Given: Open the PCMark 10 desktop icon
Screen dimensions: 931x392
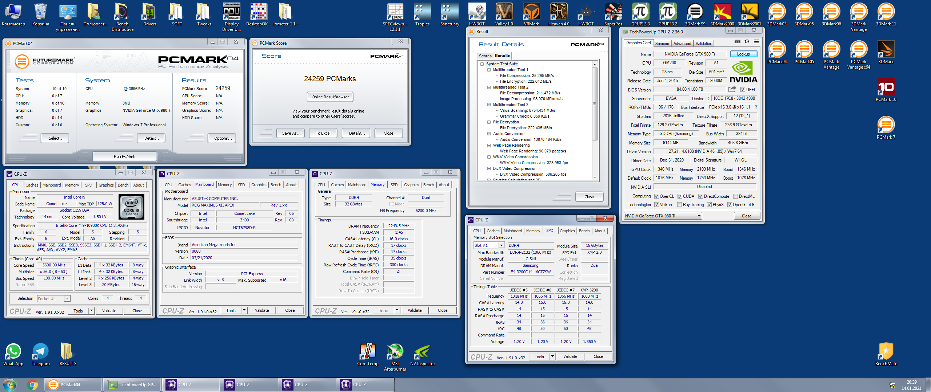Looking at the screenshot, I should tap(886, 90).
